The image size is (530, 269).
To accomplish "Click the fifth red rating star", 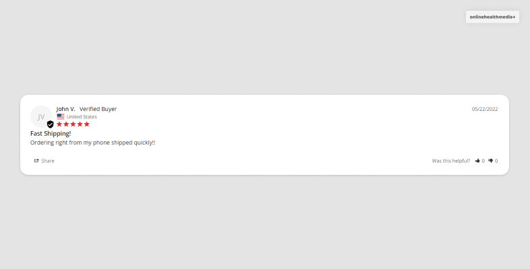I will point(86,124).
